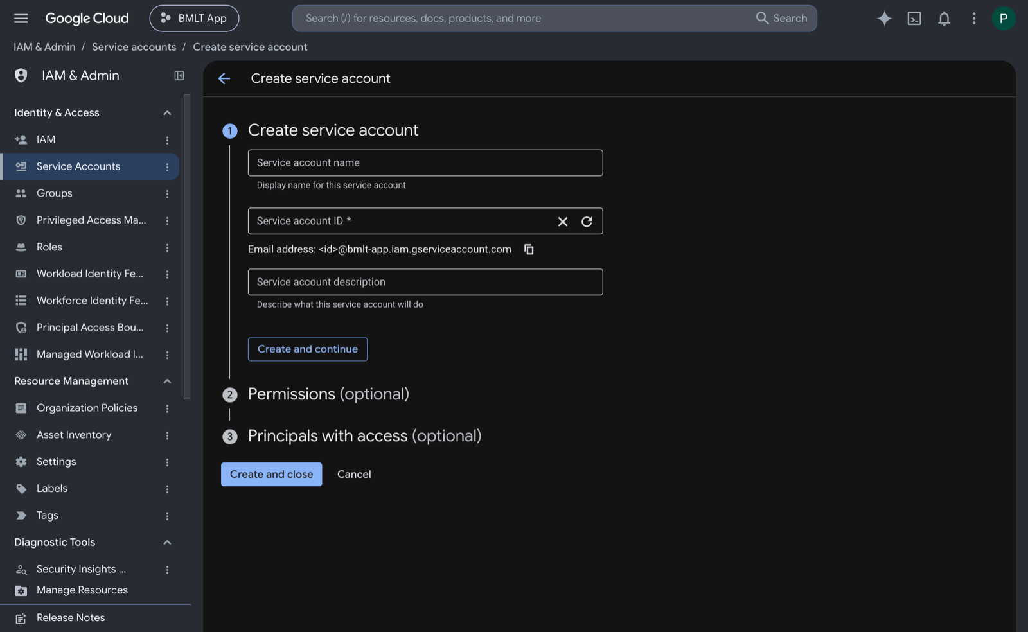Open the BMLT App project picker
The image size is (1028, 632).
[194, 19]
